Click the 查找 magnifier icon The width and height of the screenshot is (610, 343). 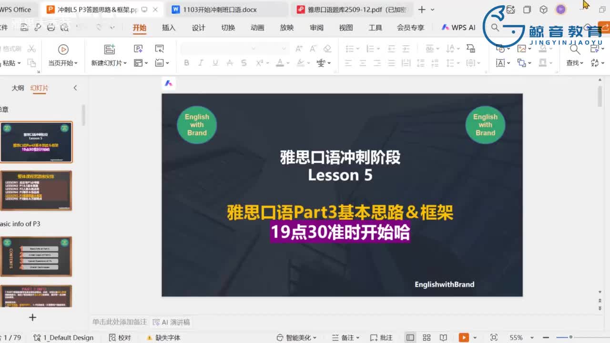[575, 49]
